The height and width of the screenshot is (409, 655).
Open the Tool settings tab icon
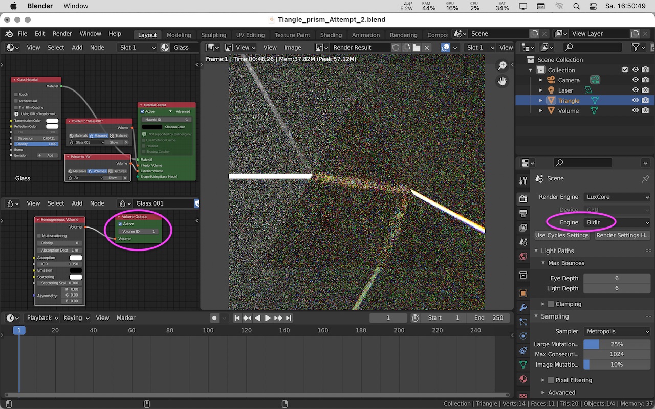point(523,180)
